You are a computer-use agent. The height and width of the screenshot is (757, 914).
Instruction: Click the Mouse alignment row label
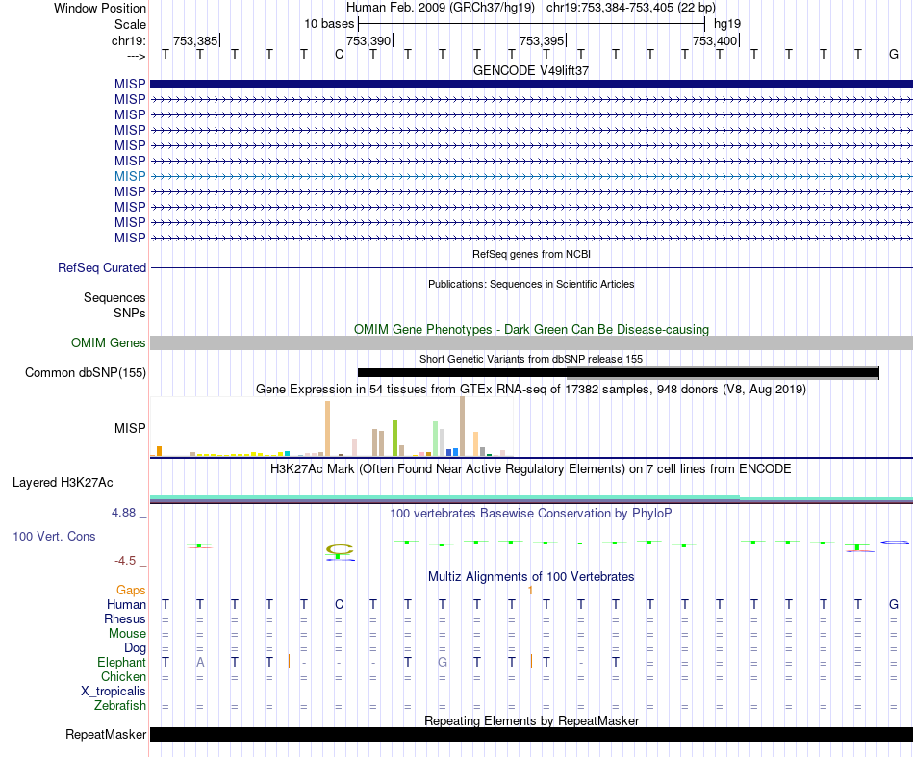click(127, 634)
